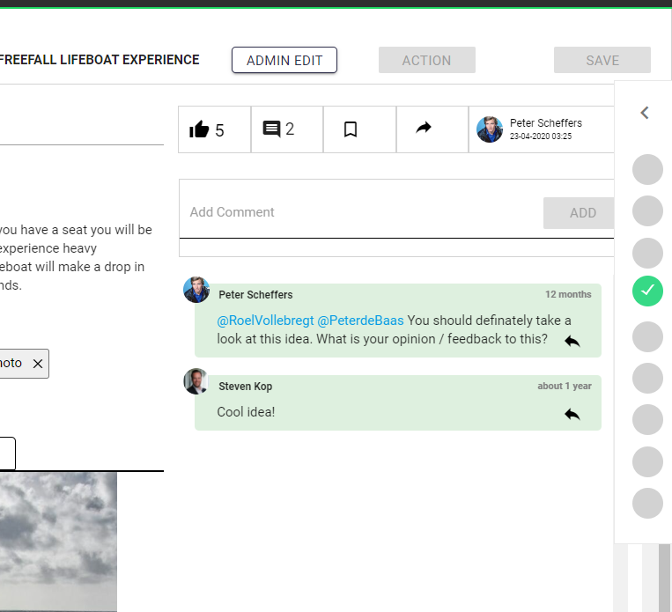Collapse the side panel with the chevron
672x612 pixels.
(645, 113)
